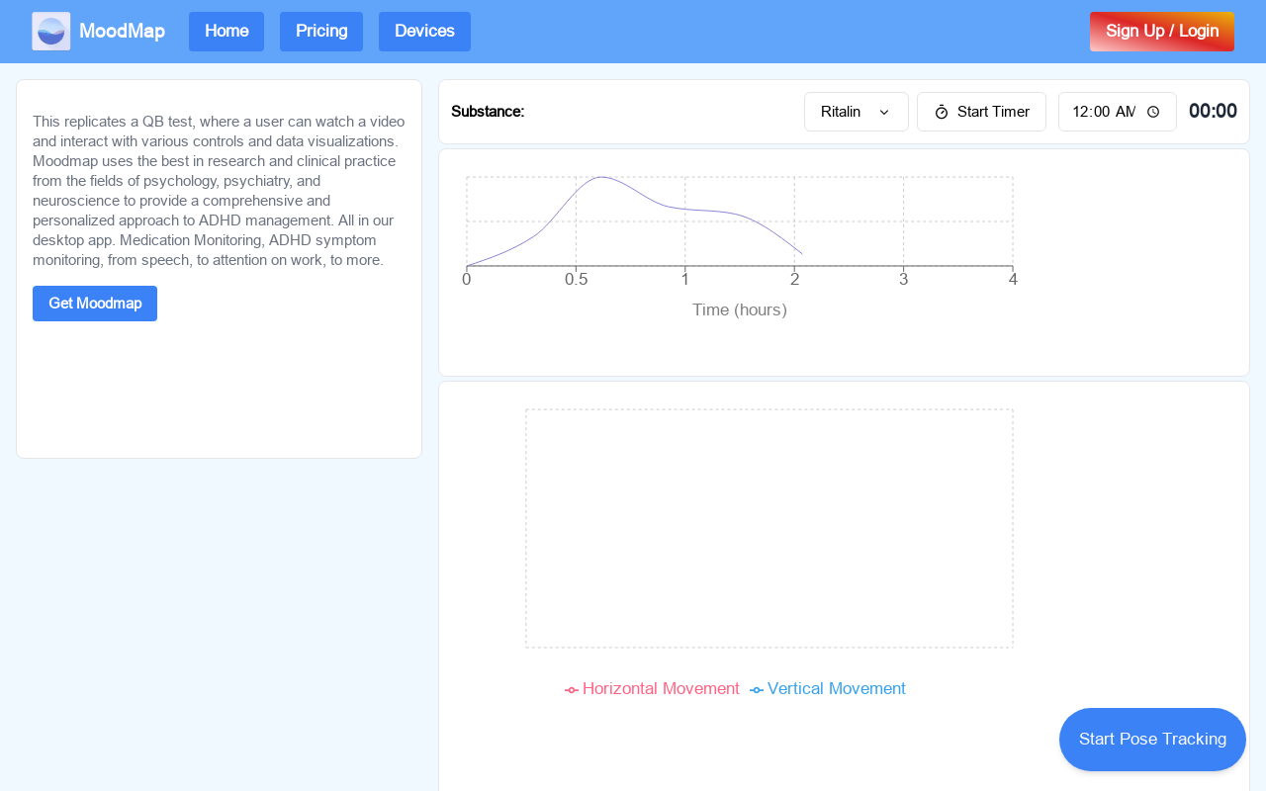The width and height of the screenshot is (1266, 791).
Task: Toggle the Horizontal Movement legend text
Action: pyautogui.click(x=661, y=689)
